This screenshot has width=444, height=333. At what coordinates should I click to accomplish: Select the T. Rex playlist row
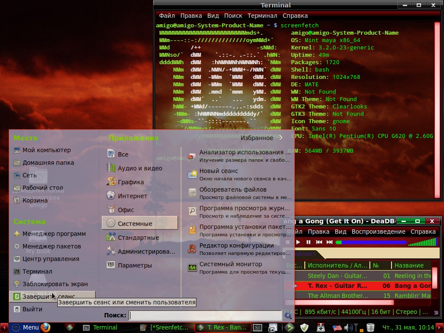(358, 286)
